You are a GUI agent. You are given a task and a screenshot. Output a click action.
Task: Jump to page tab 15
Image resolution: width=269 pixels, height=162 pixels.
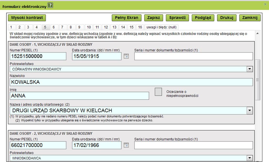tap(132, 27)
